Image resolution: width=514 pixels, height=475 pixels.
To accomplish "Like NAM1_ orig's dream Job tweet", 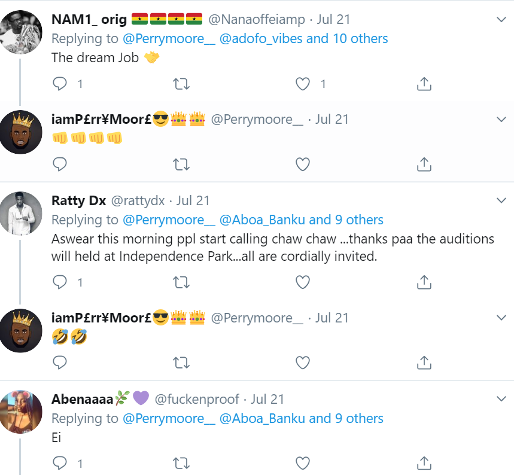I will click(x=303, y=84).
